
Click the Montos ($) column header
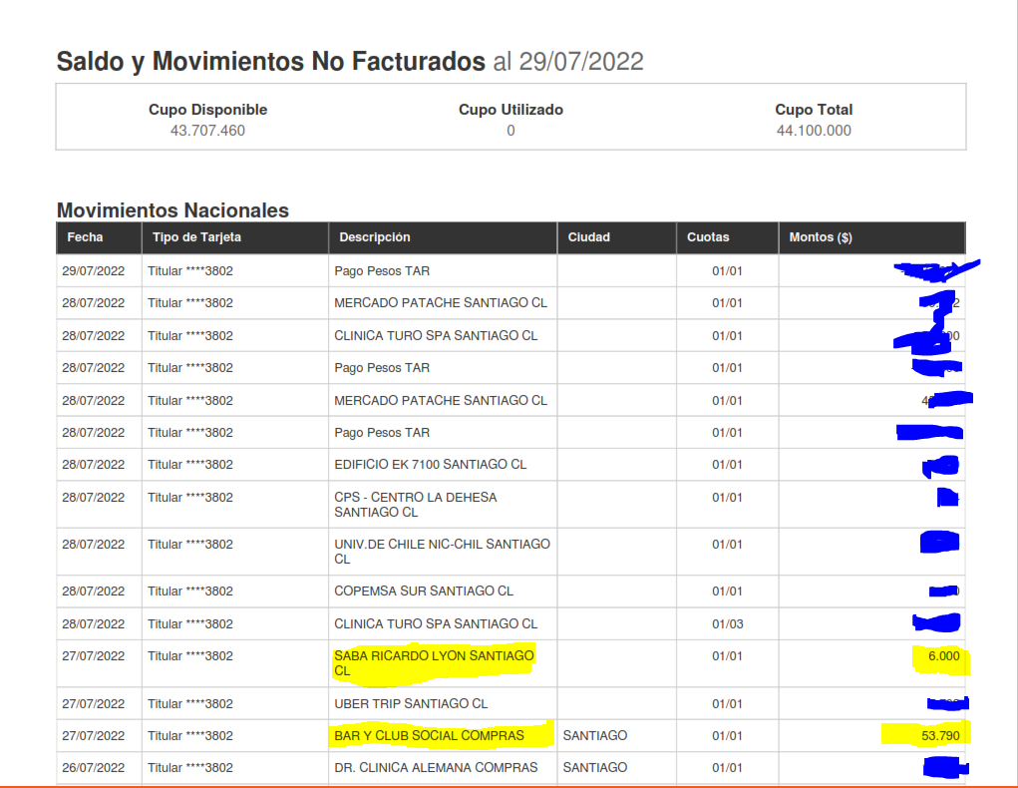pyautogui.click(x=821, y=237)
